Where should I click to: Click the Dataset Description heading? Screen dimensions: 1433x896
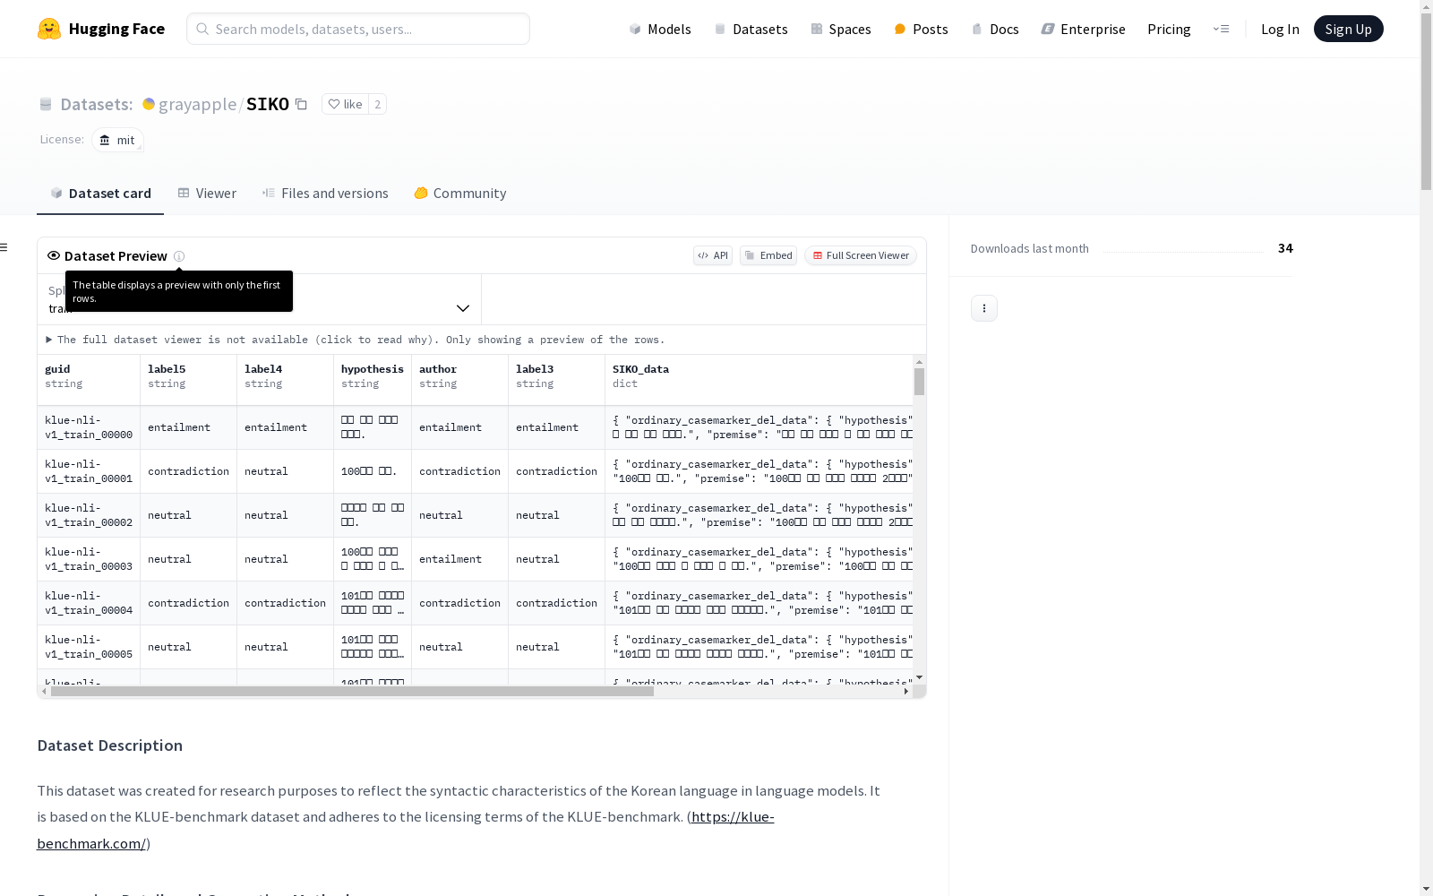(x=110, y=745)
